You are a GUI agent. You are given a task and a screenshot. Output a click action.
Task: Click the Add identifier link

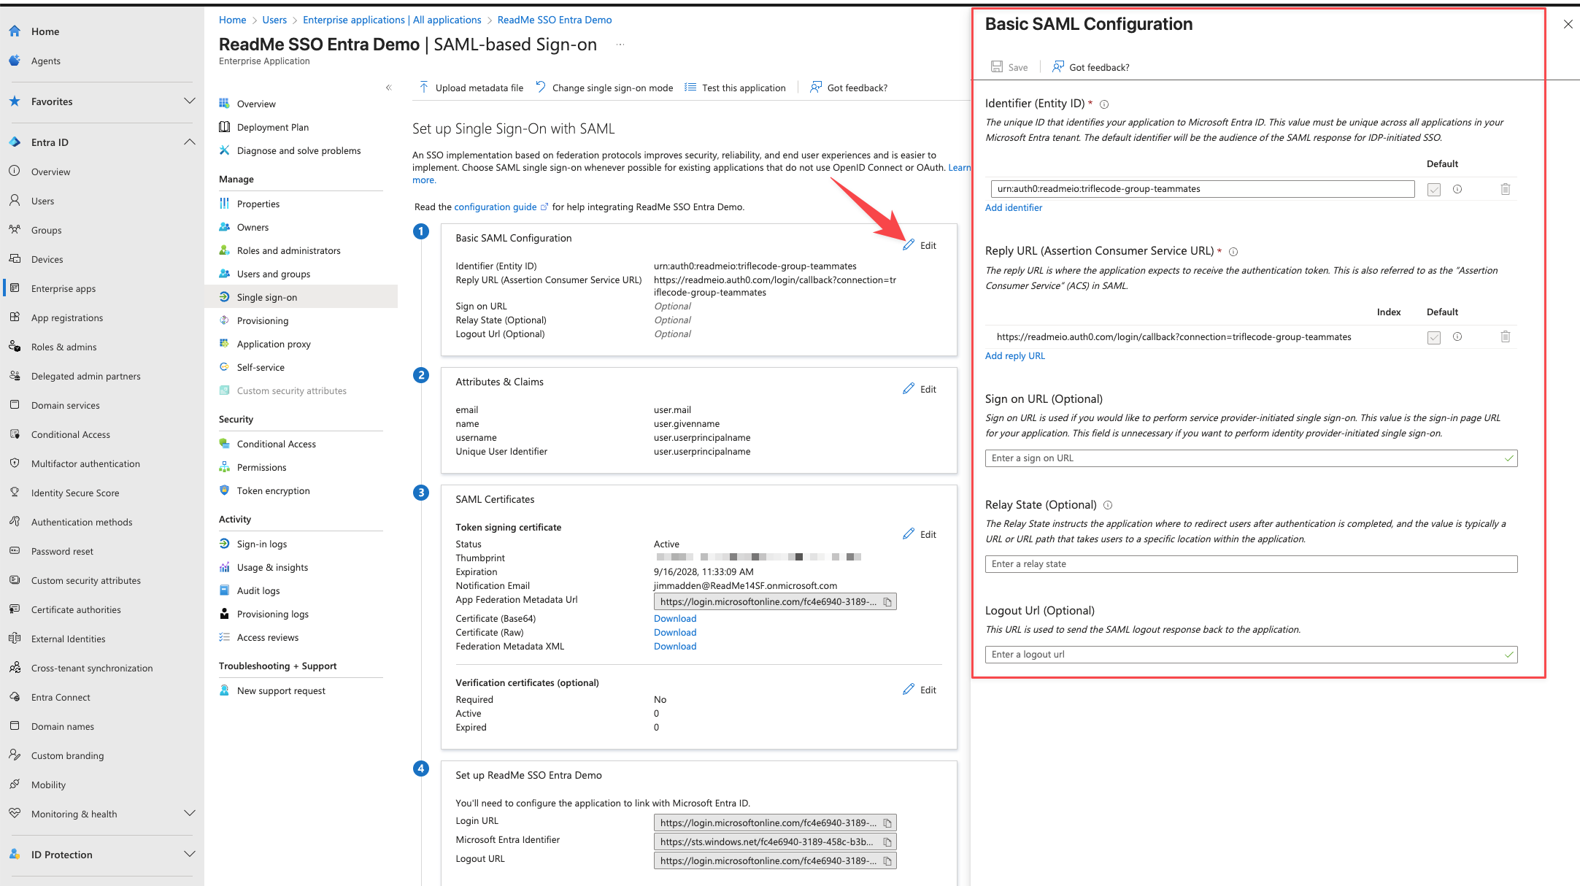tap(1014, 208)
